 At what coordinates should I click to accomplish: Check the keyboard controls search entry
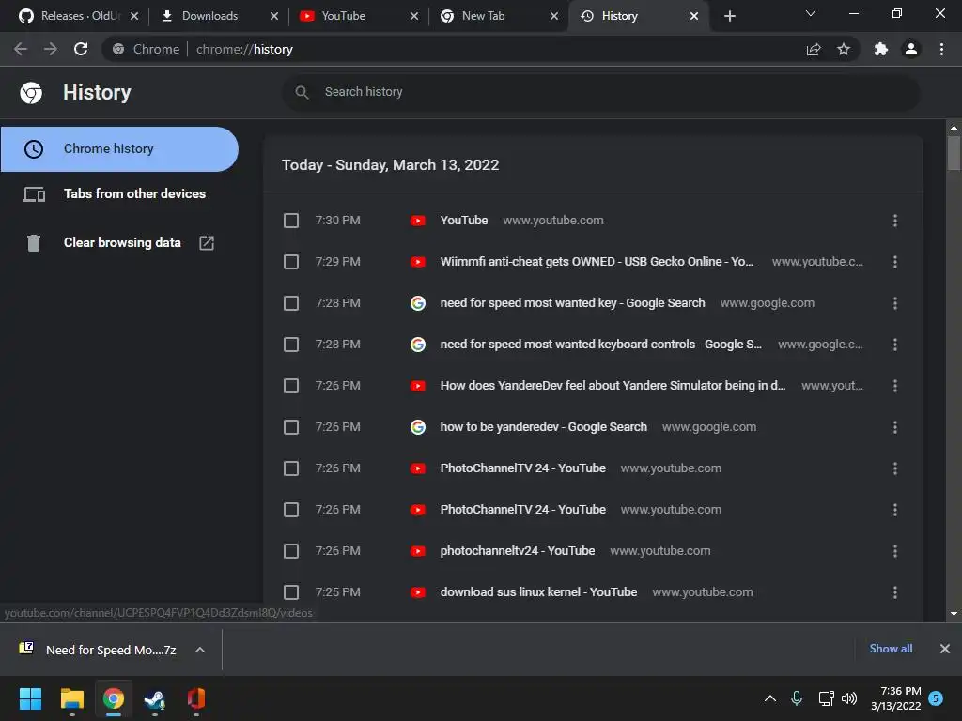[x=291, y=345]
